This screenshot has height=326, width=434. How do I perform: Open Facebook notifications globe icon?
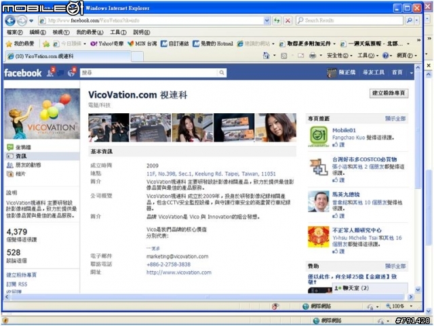[x=71, y=73]
